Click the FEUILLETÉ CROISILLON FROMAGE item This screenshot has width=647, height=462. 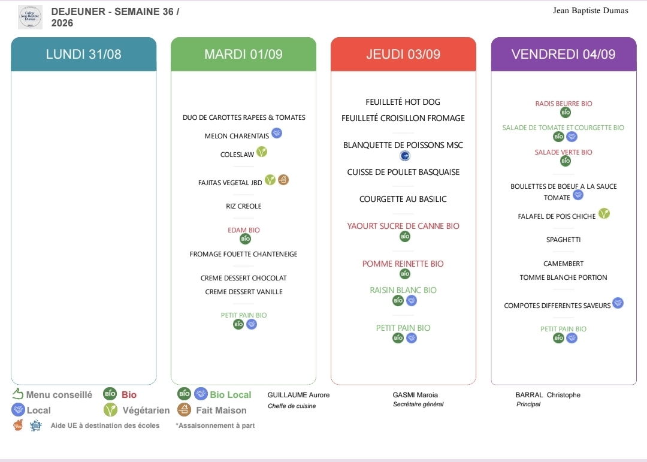403,118
